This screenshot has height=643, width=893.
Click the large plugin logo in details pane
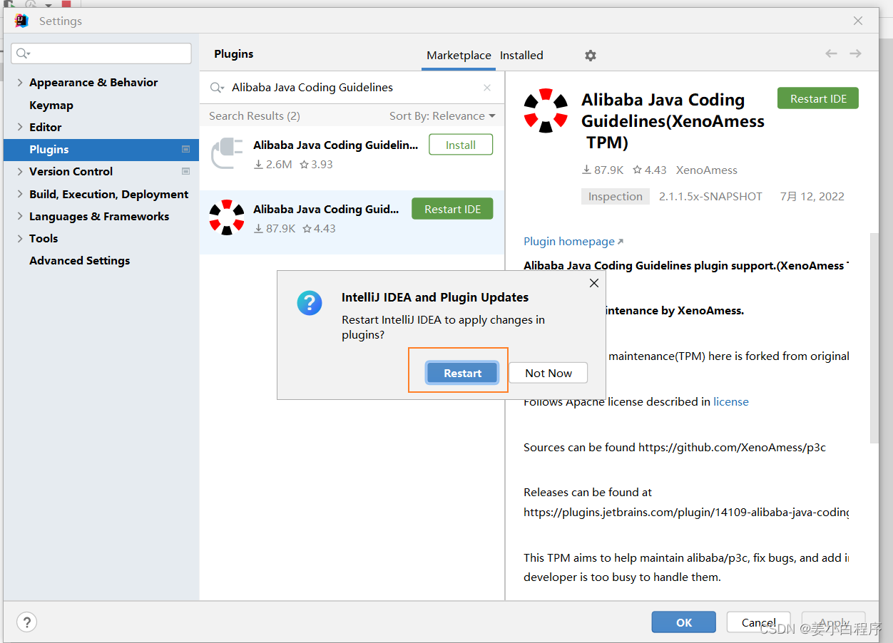click(x=546, y=110)
